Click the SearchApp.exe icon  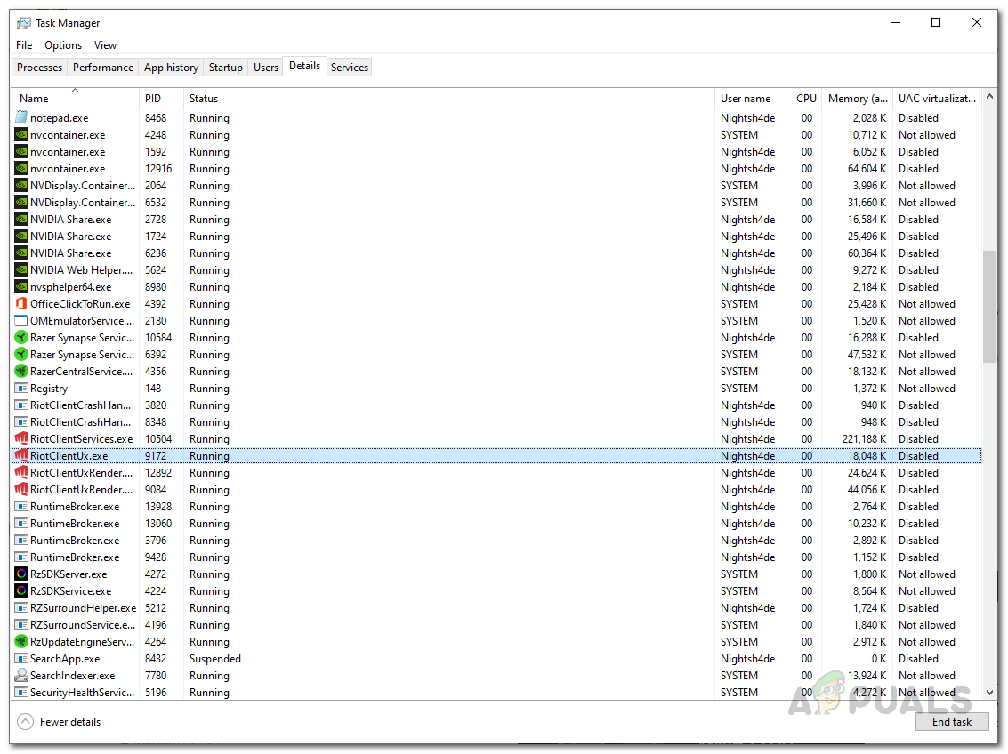[21, 659]
